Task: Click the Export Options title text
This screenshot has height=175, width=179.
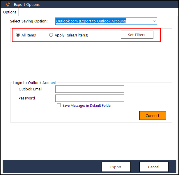Action: (27, 5)
